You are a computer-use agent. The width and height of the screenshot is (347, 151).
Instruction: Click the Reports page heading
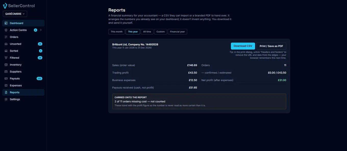(117, 10)
